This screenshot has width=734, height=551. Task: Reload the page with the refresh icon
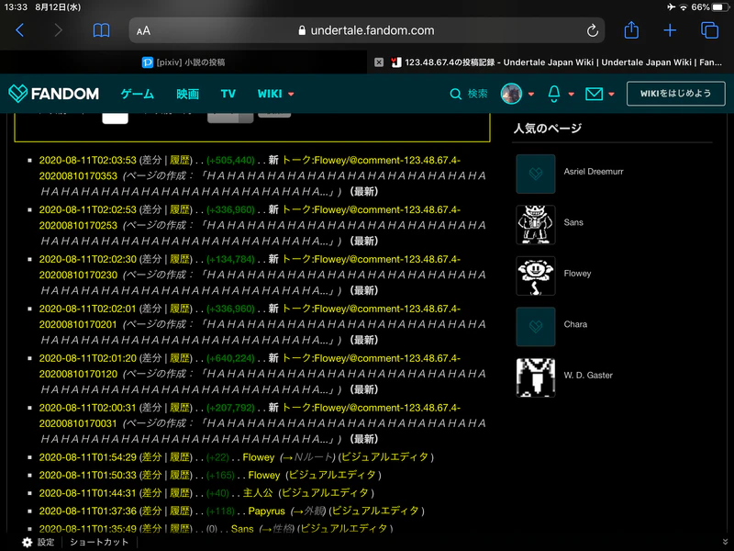click(592, 30)
